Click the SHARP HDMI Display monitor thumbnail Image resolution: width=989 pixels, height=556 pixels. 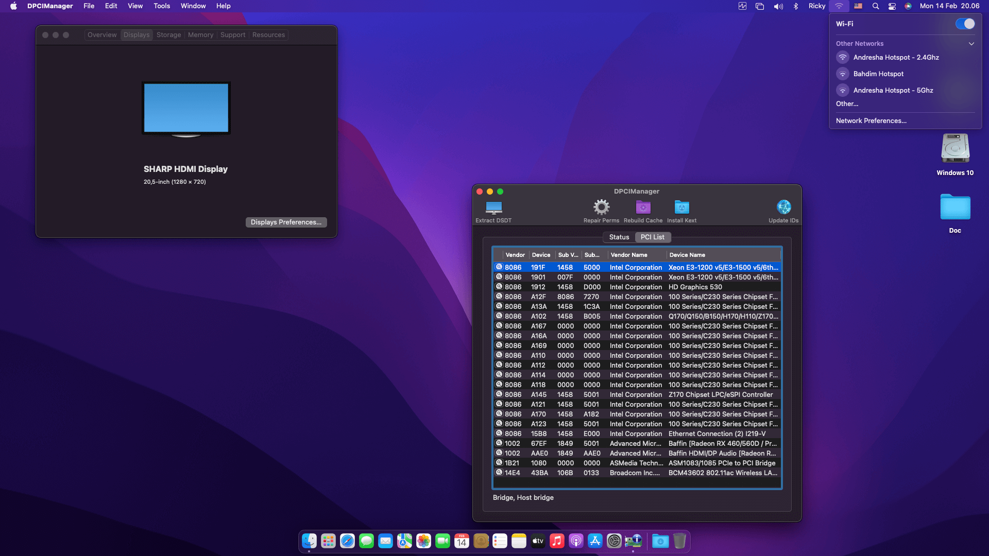pos(186,109)
